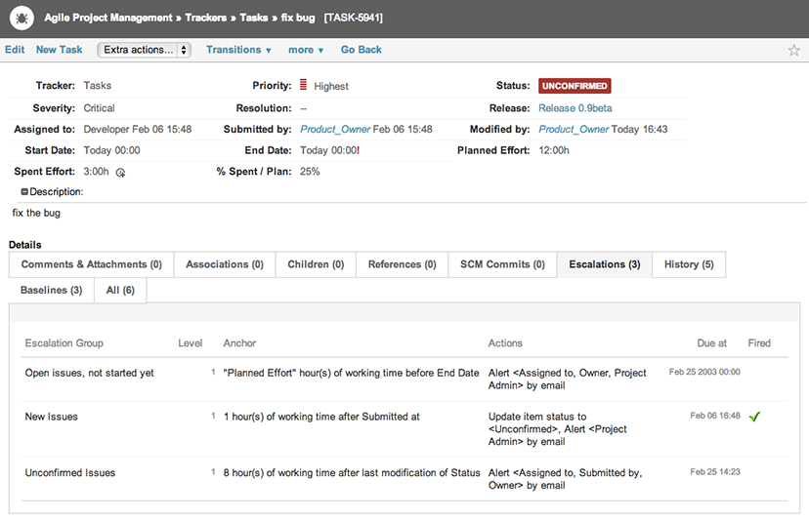Click the bug tracker logo icon
Viewport: 809px width, 520px height.
pos(21,18)
